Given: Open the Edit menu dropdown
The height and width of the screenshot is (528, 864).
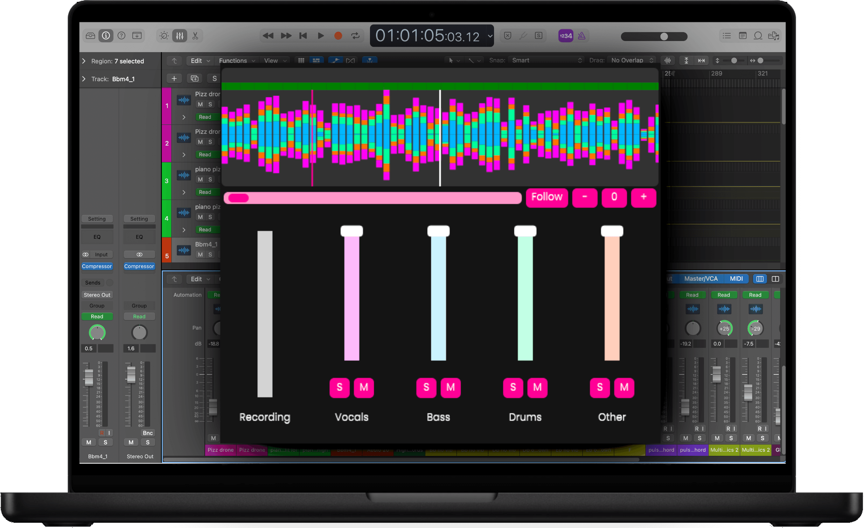Looking at the screenshot, I should coord(198,60).
